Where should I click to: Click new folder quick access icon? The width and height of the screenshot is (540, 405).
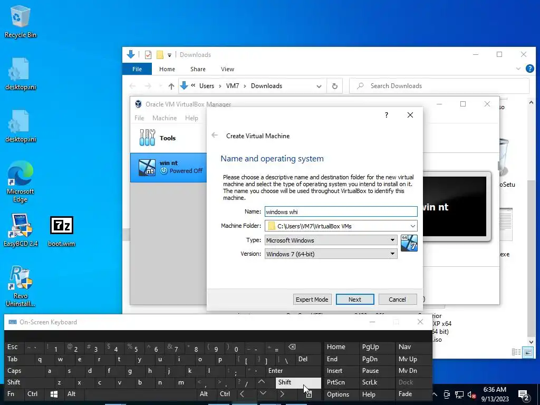(x=160, y=55)
